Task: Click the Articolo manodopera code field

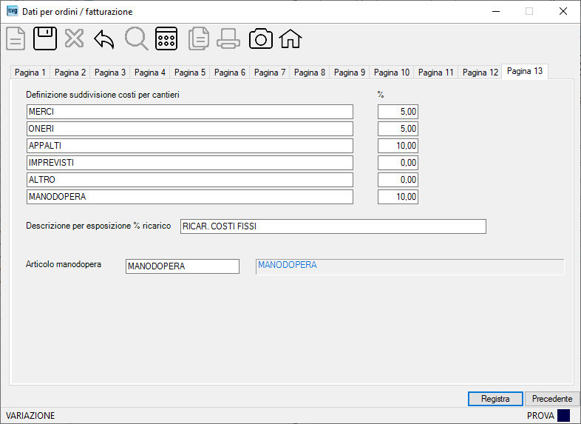Action: click(183, 266)
